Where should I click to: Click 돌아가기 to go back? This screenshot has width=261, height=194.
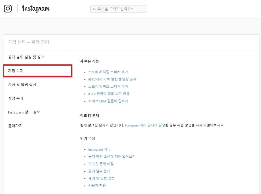(15, 126)
